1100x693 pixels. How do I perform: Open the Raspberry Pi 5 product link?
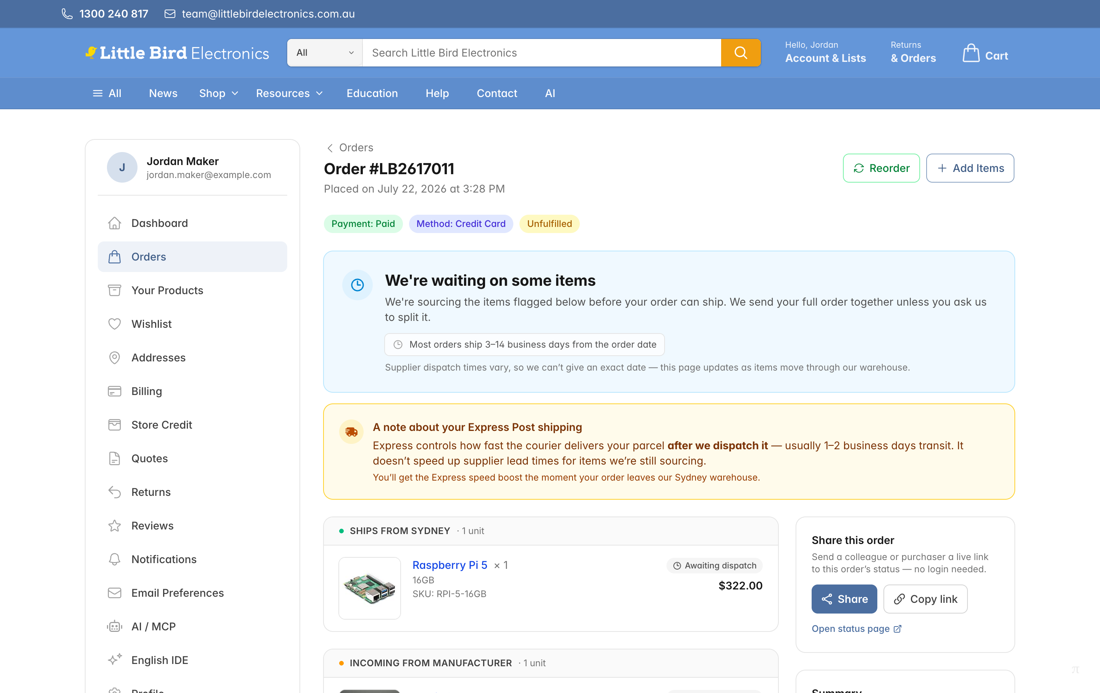pos(450,565)
